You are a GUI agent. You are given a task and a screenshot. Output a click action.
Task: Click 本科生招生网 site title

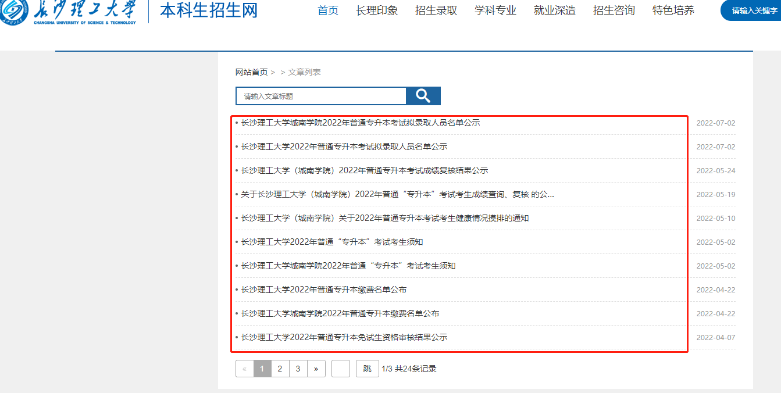pyautogui.click(x=208, y=10)
